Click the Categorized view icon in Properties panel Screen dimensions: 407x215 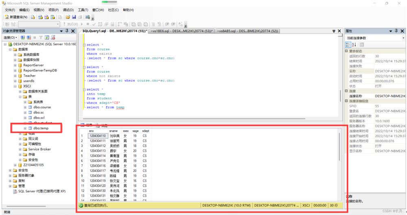tap(348, 45)
